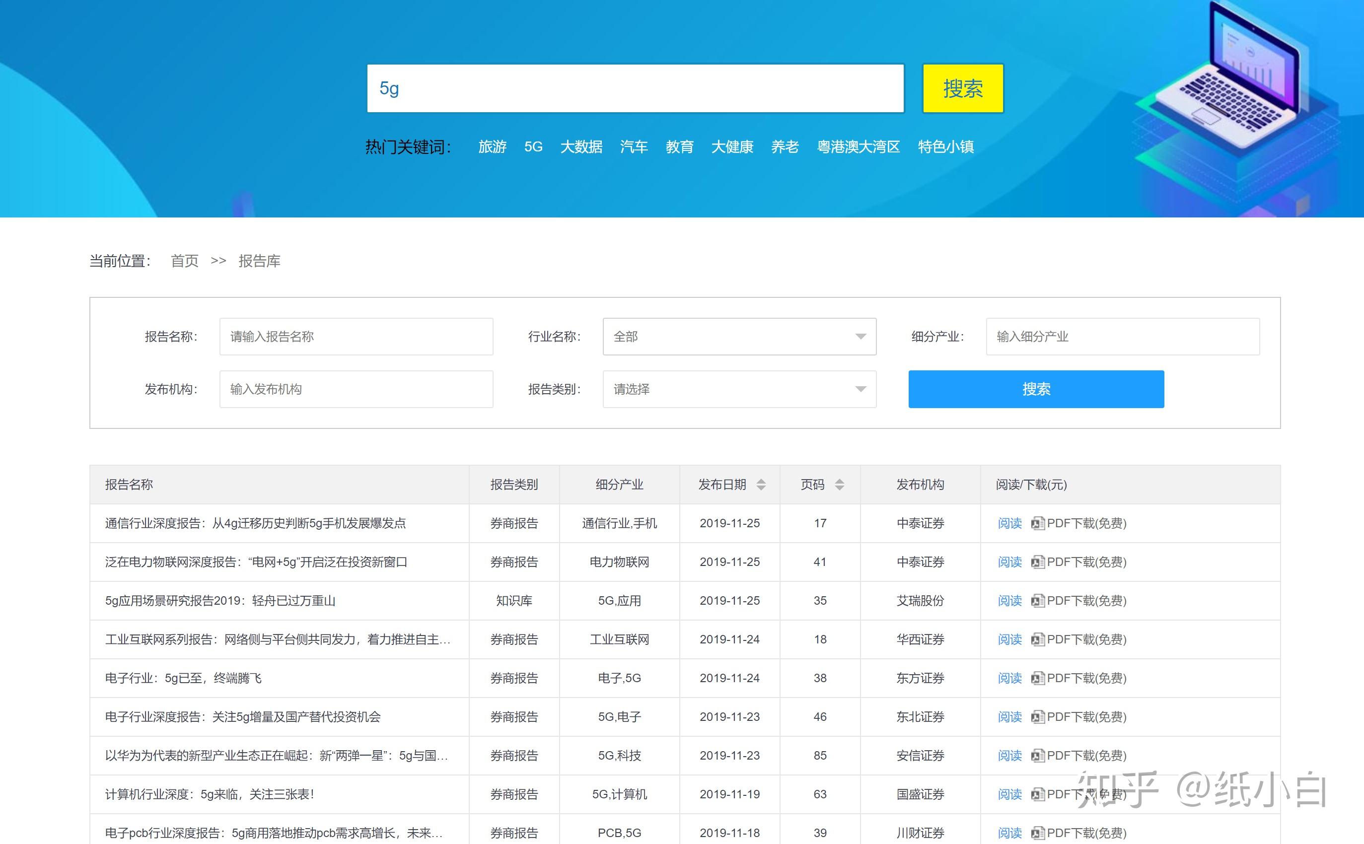
Task: Open 阅读 link for 5g应用场景研究报告2019
Action: pos(1009,601)
